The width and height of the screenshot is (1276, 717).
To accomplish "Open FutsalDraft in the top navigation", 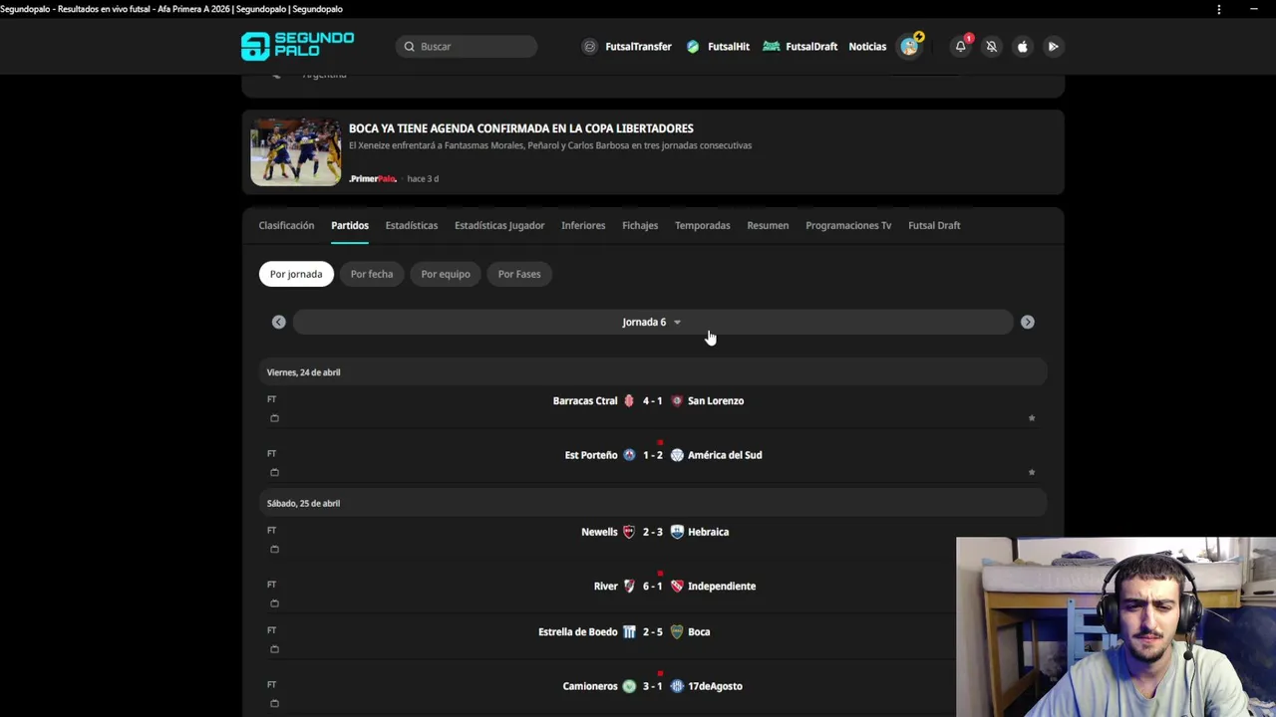I will pos(800,46).
